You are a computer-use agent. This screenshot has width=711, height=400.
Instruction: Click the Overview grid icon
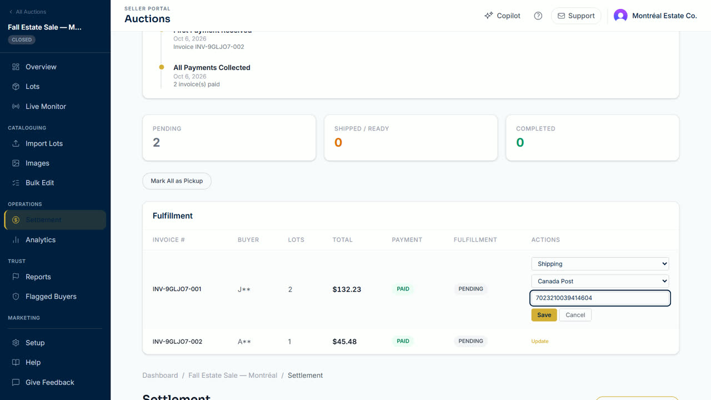[16, 67]
